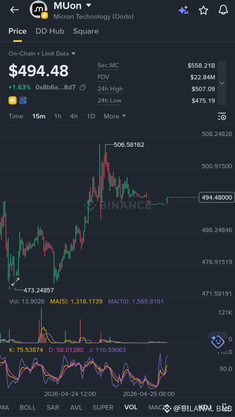Select the 4h chart interval
The height and width of the screenshot is (417, 235).
74,116
